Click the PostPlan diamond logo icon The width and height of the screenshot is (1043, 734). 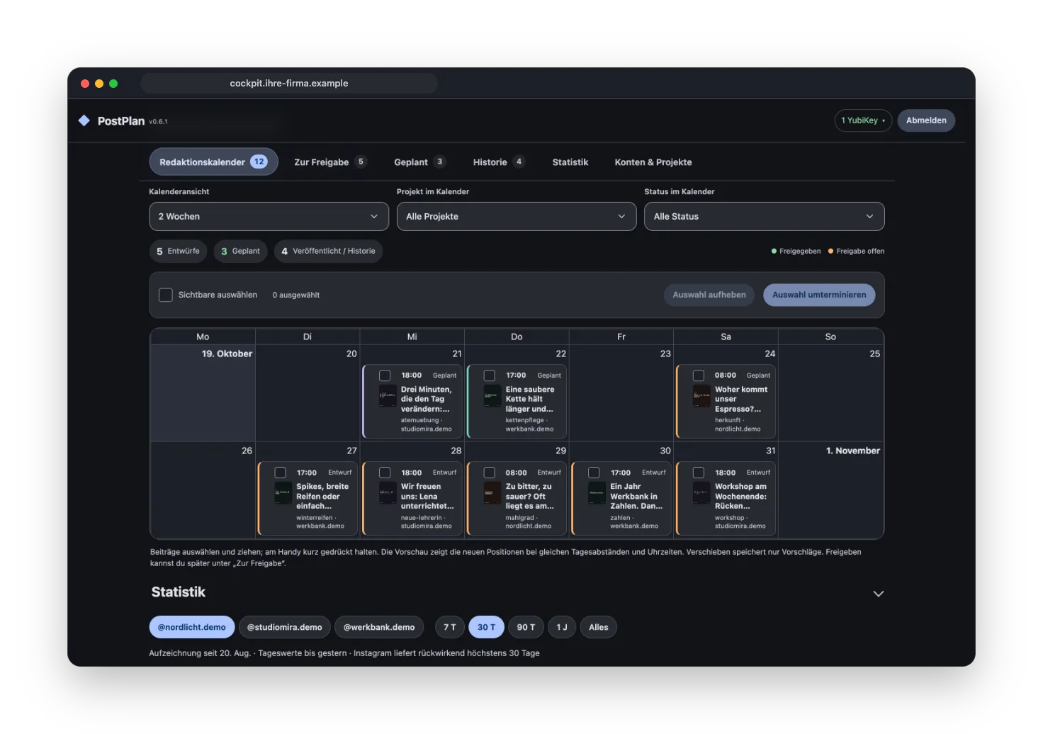tap(84, 120)
